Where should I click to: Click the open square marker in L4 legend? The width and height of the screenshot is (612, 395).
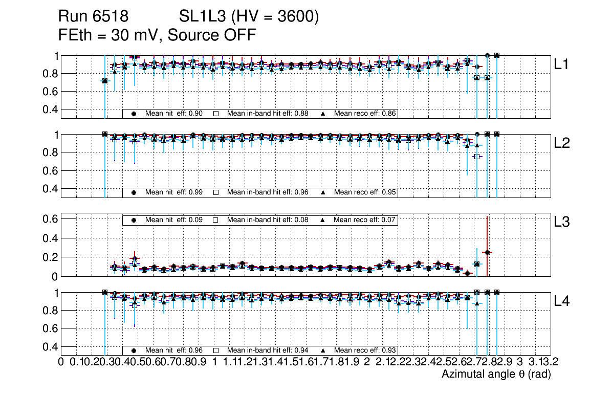(x=216, y=350)
